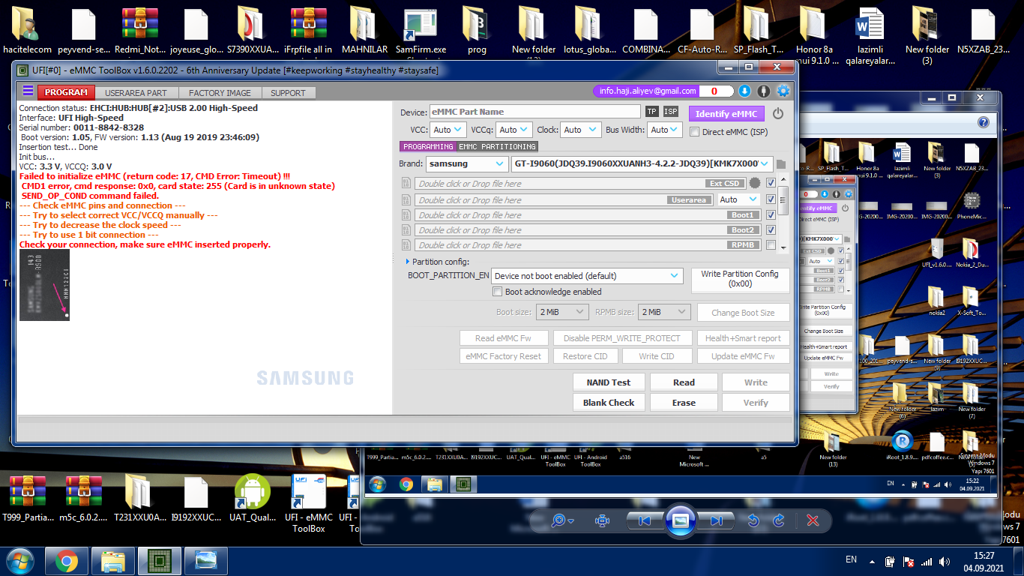
Task: Click the file icon on the Userarea row
Action: [x=406, y=199]
